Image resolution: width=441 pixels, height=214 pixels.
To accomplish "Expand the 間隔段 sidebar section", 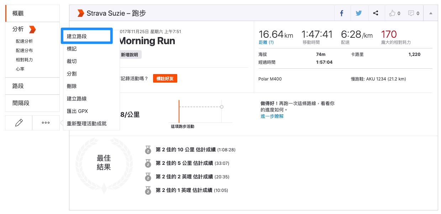I will pos(21,103).
